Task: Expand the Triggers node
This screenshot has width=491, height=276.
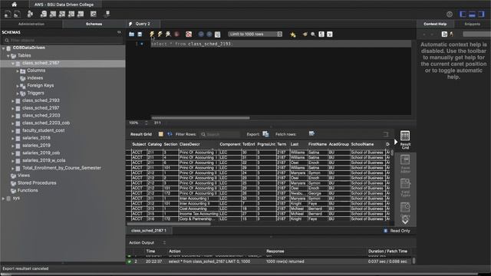Action: 18,94
